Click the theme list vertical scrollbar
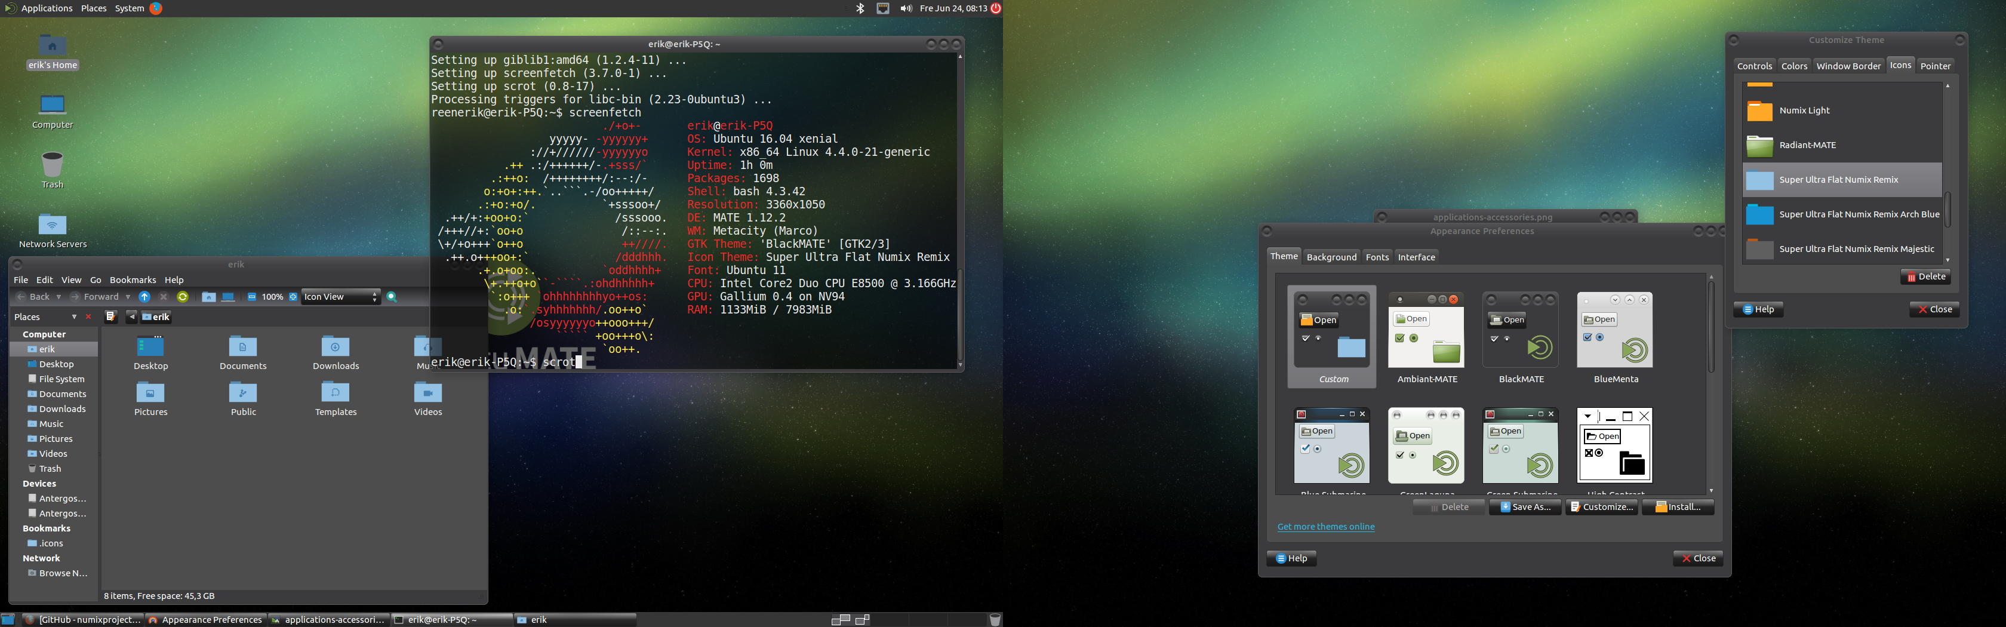Image resolution: width=2006 pixels, height=627 pixels. (x=1711, y=327)
